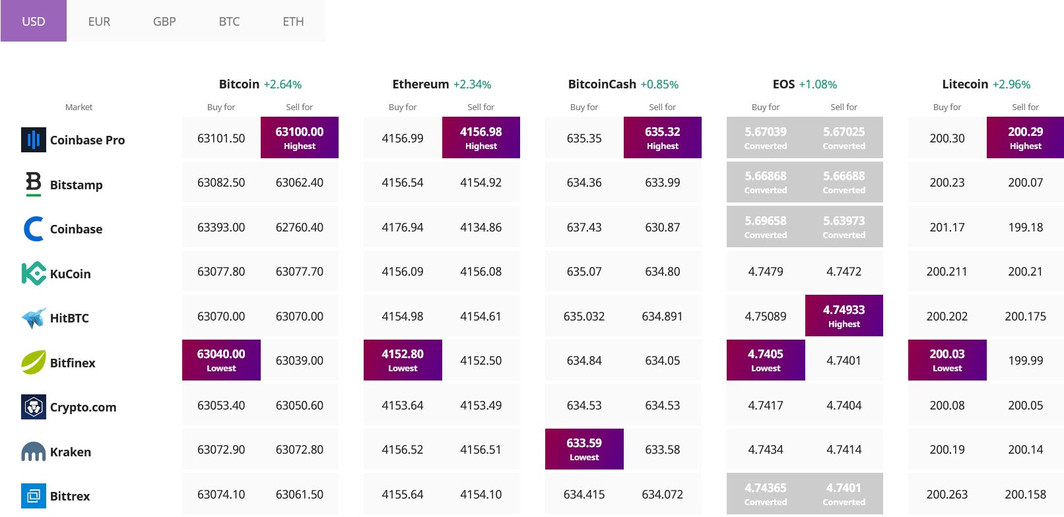The image size is (1064, 517).
Task: Select highest BitcoinCash sell price 635.32
Action: (x=663, y=138)
